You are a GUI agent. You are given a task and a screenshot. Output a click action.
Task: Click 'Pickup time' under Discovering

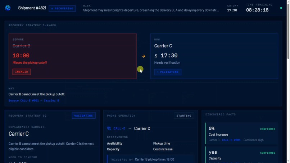[162, 143]
